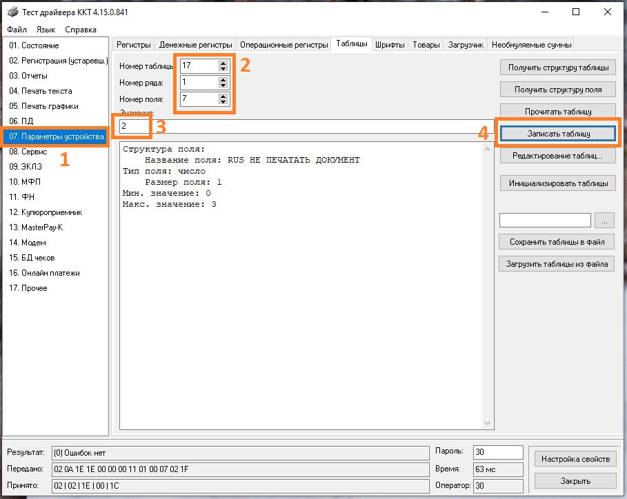
Task: Click the Пароль input field
Action: point(498,453)
